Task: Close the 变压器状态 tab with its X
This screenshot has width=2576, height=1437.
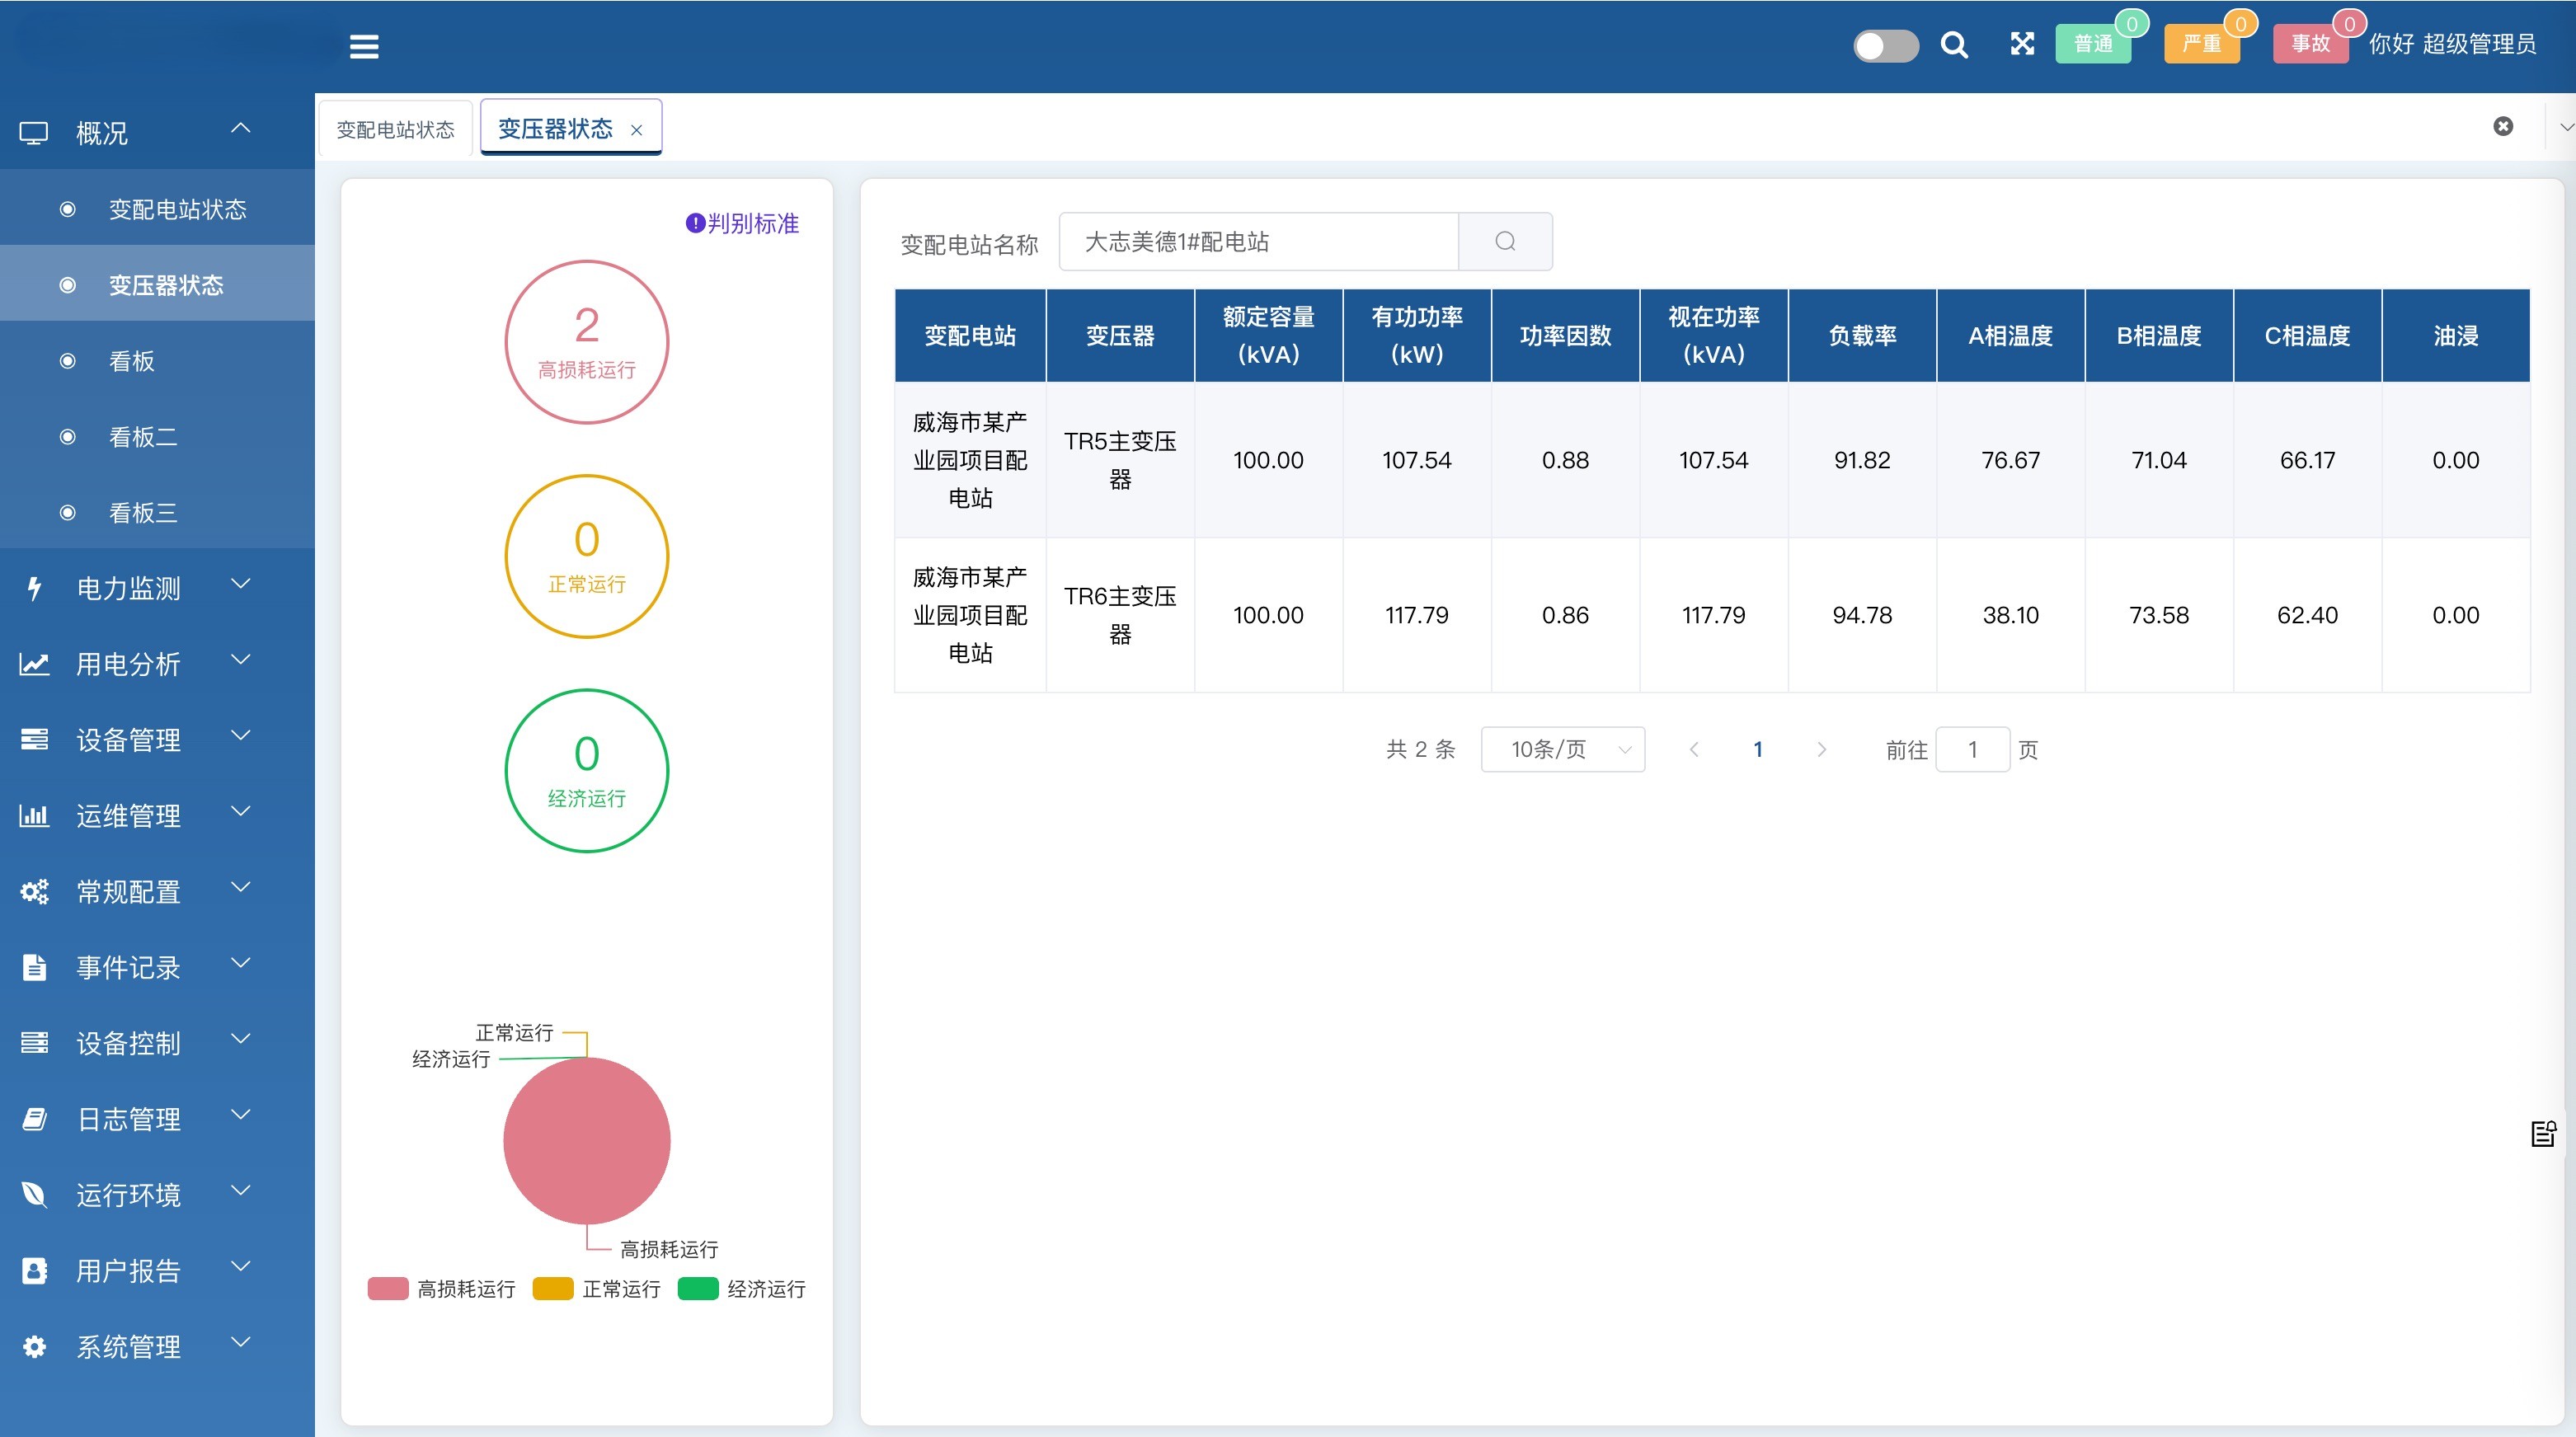Action: pyautogui.click(x=636, y=130)
